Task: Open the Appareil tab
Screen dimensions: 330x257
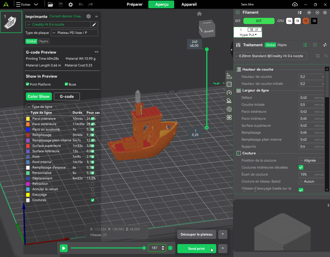Action: [x=189, y=4]
